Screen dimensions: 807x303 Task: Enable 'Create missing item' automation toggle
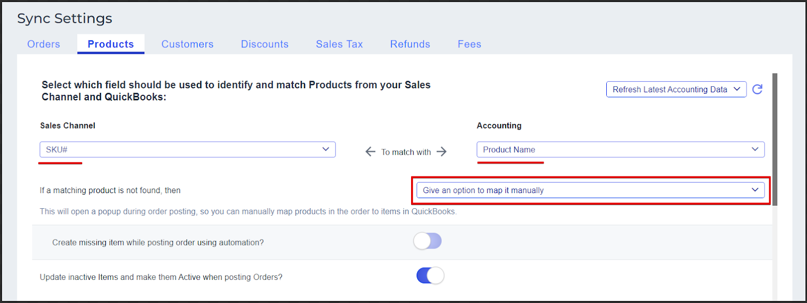[x=428, y=241]
